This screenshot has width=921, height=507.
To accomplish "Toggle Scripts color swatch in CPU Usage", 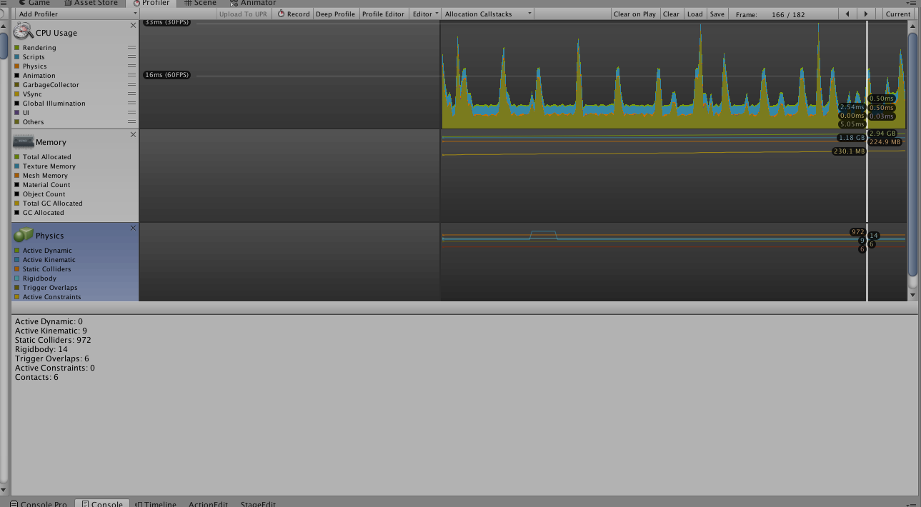I will tap(16, 57).
